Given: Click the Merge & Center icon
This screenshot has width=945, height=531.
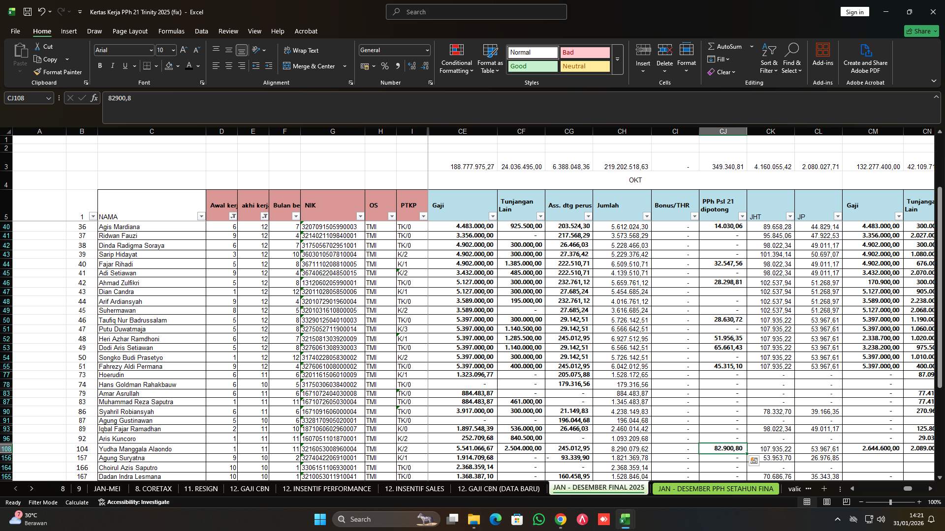Looking at the screenshot, I should [x=287, y=66].
